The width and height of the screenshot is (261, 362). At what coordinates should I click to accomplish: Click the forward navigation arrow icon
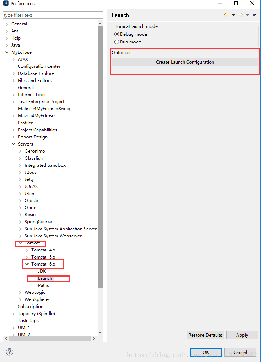pos(241,15)
